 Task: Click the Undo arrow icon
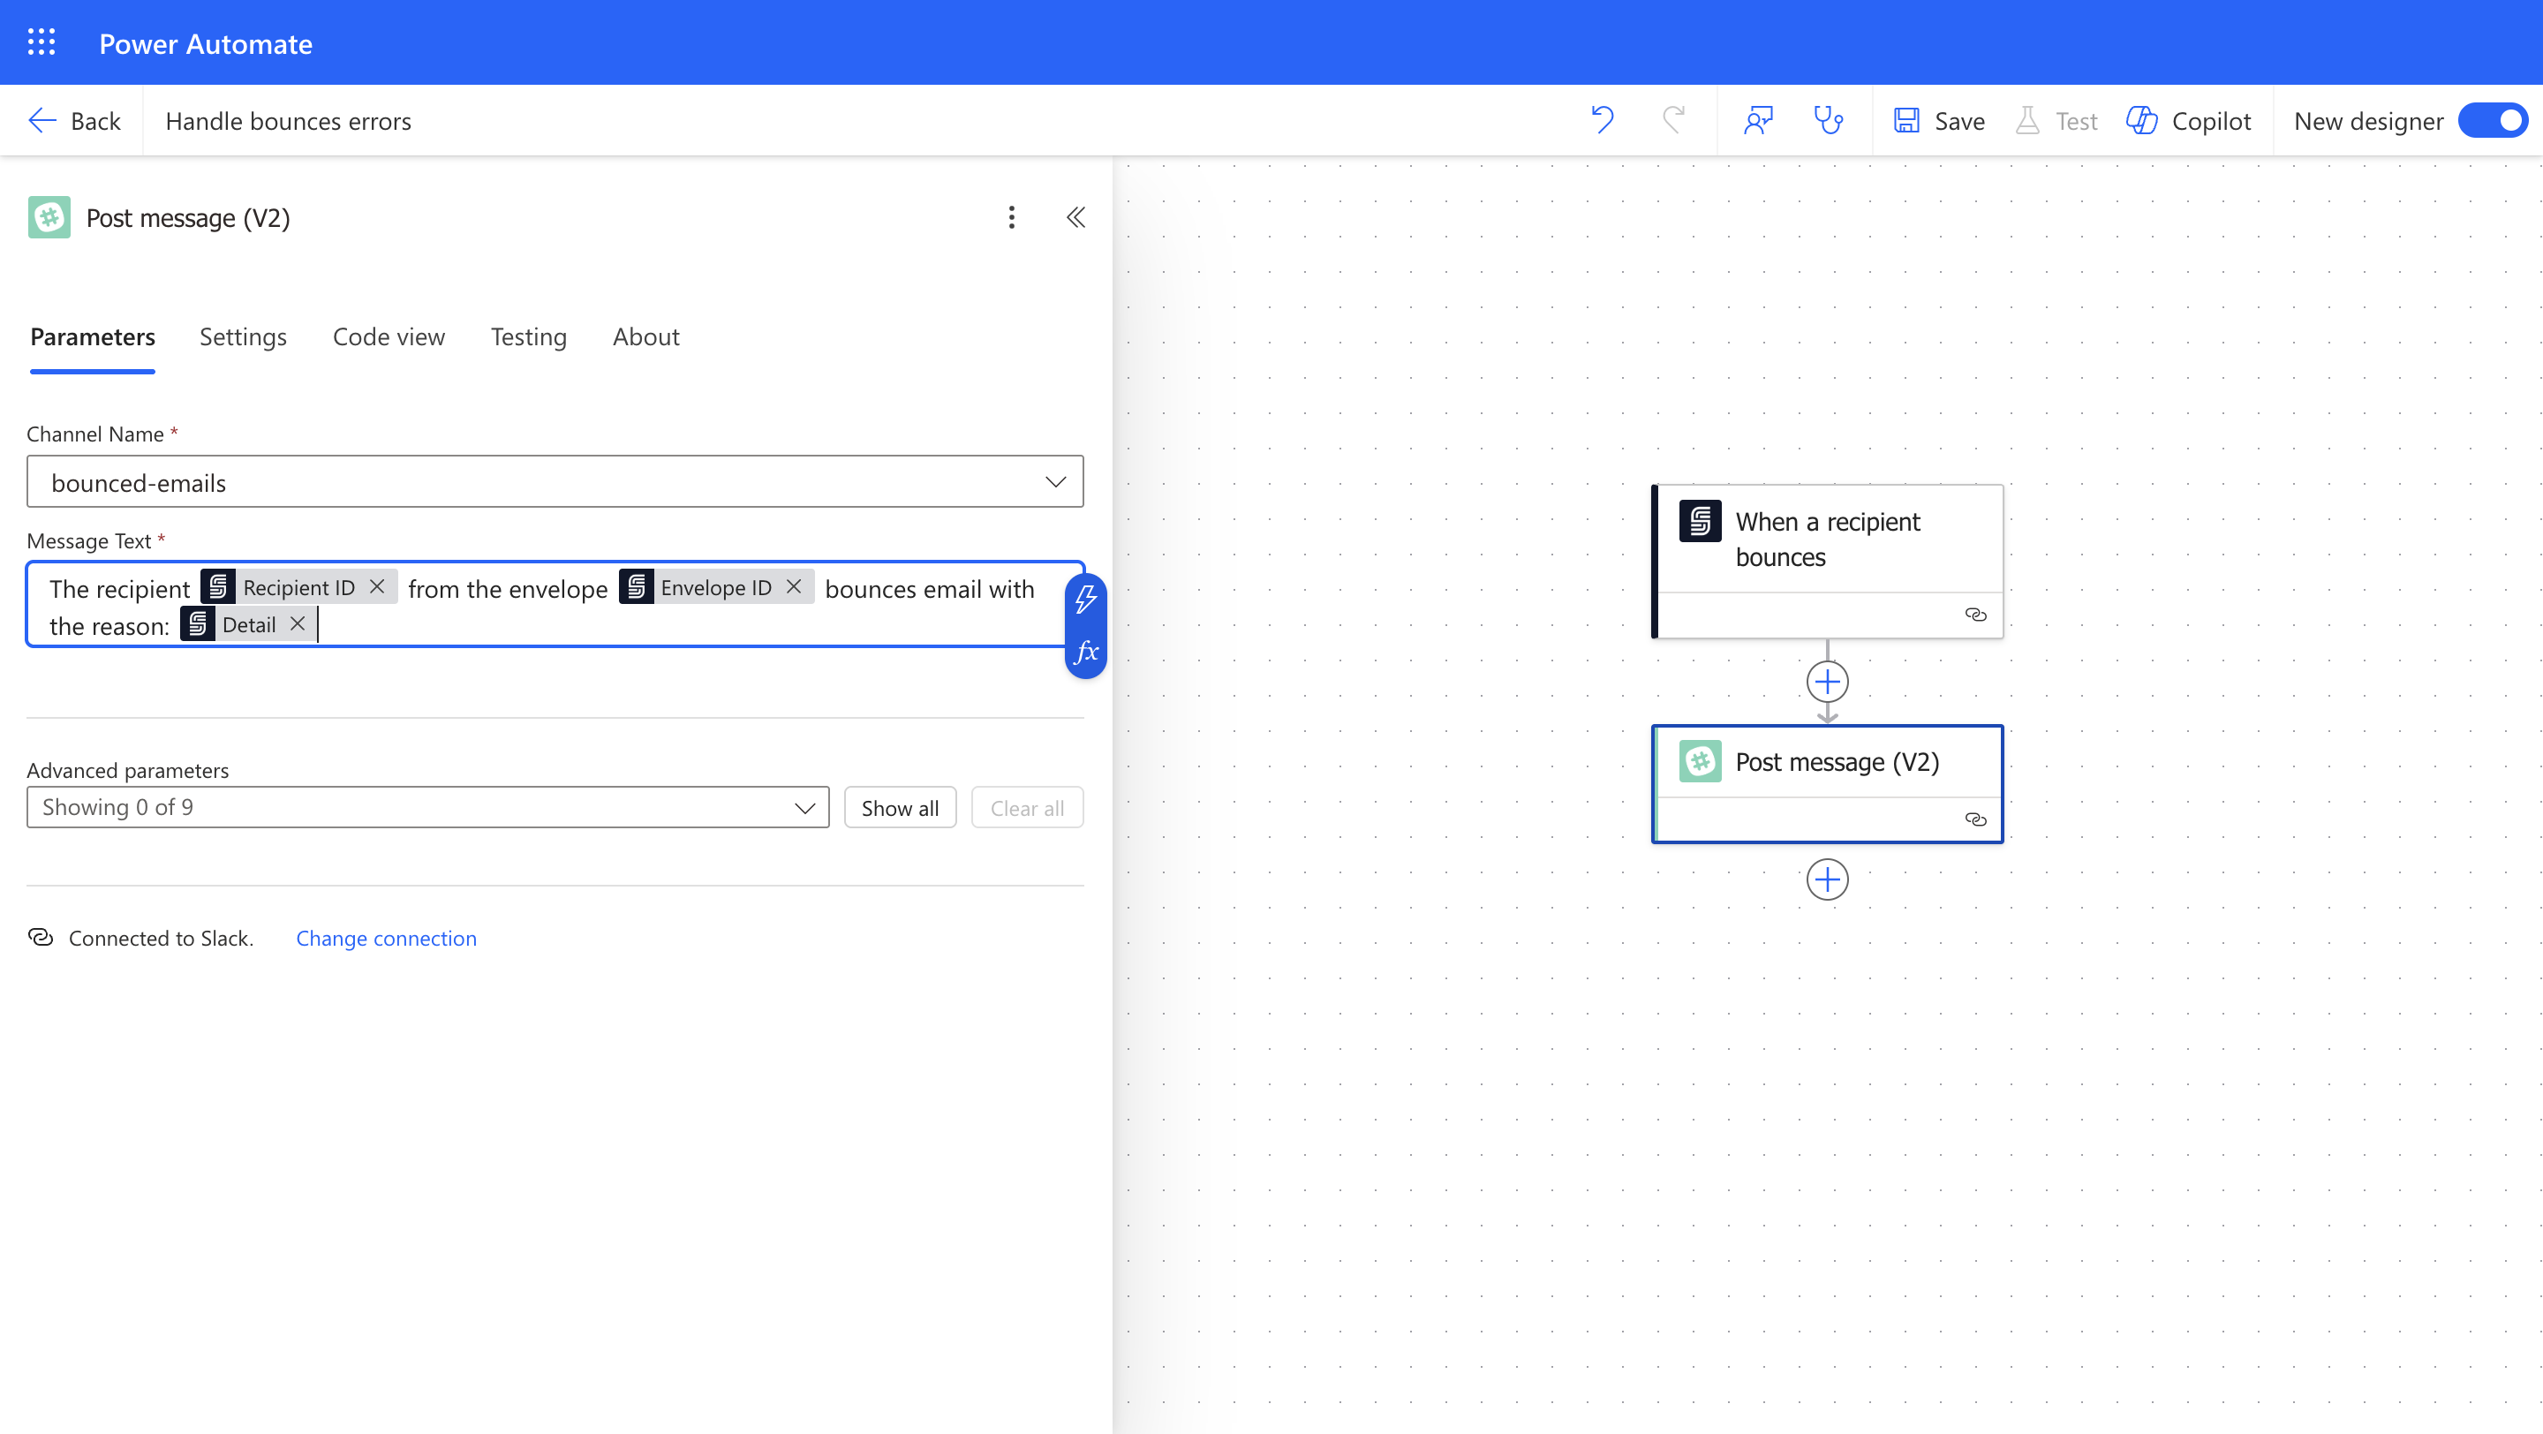point(1603,120)
